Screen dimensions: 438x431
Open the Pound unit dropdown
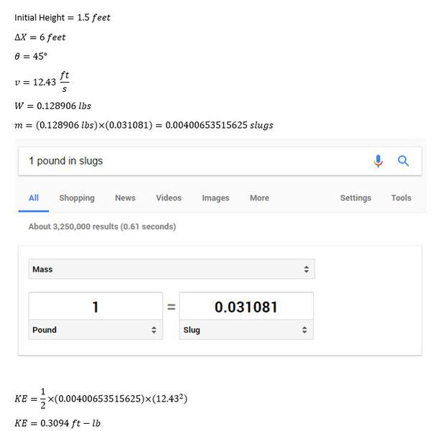coord(95,330)
